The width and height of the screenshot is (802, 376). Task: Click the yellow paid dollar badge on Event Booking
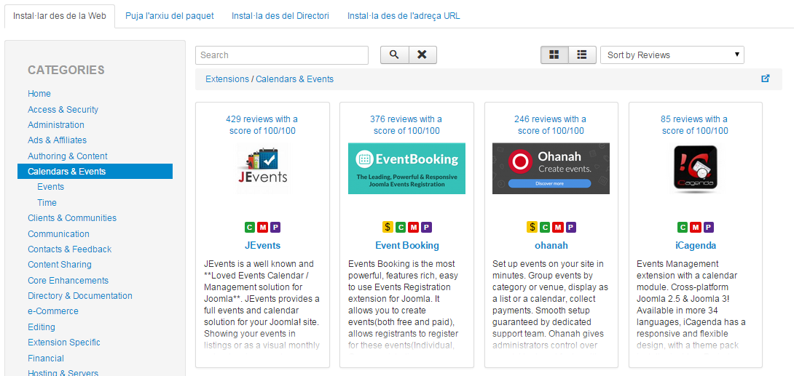[388, 227]
